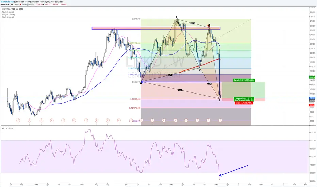Select the MA (200, close) indicator label
The height and width of the screenshot is (187, 317).
click(8, 15)
